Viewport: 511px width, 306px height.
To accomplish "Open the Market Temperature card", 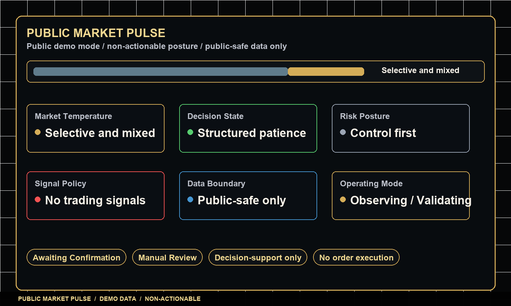I will click(x=95, y=128).
